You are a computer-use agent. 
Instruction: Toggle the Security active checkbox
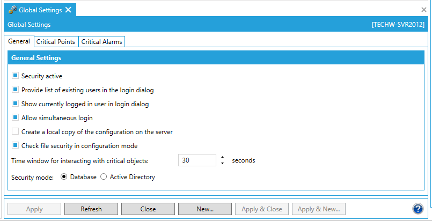coord(16,76)
